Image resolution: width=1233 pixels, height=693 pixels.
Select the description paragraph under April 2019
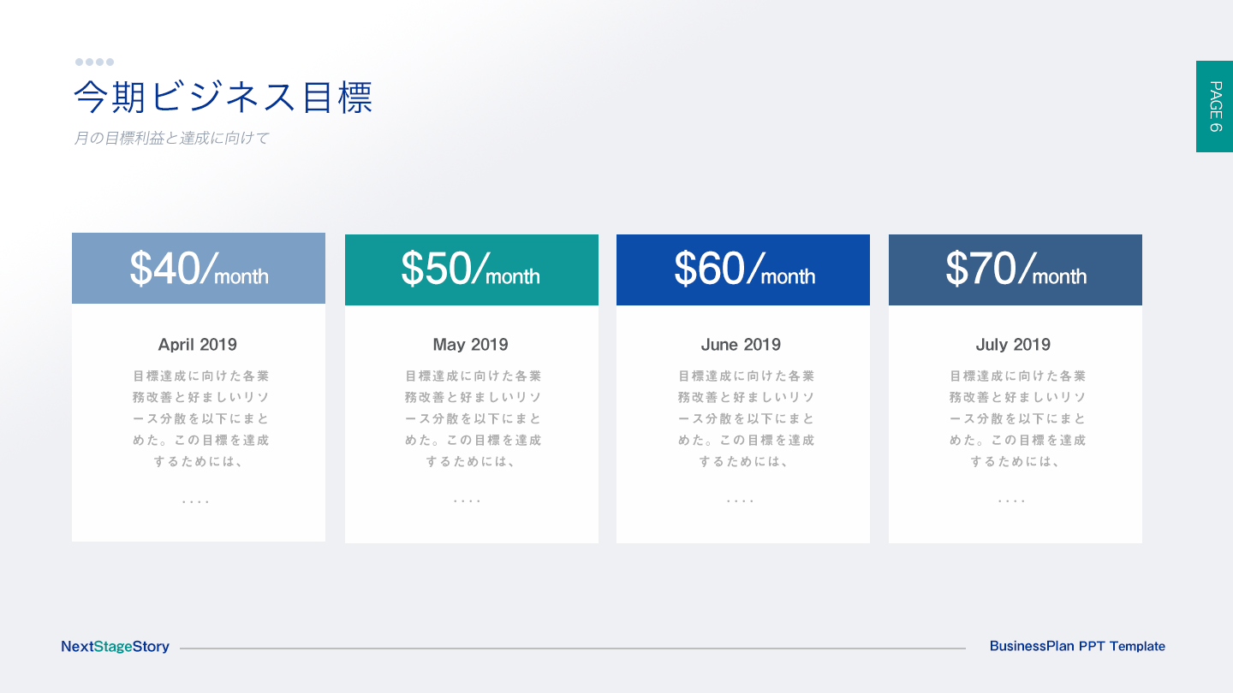point(200,418)
